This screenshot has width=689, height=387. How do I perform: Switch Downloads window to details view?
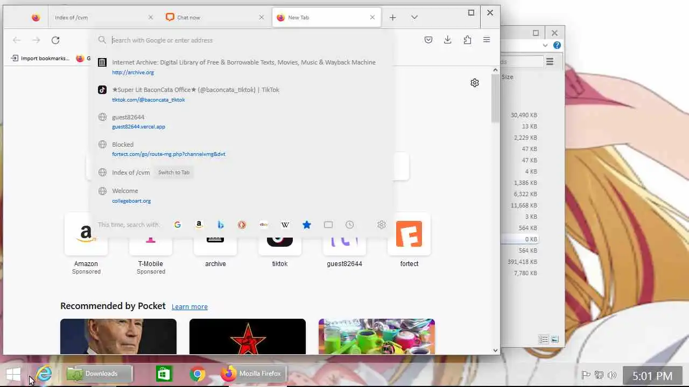coord(544,339)
